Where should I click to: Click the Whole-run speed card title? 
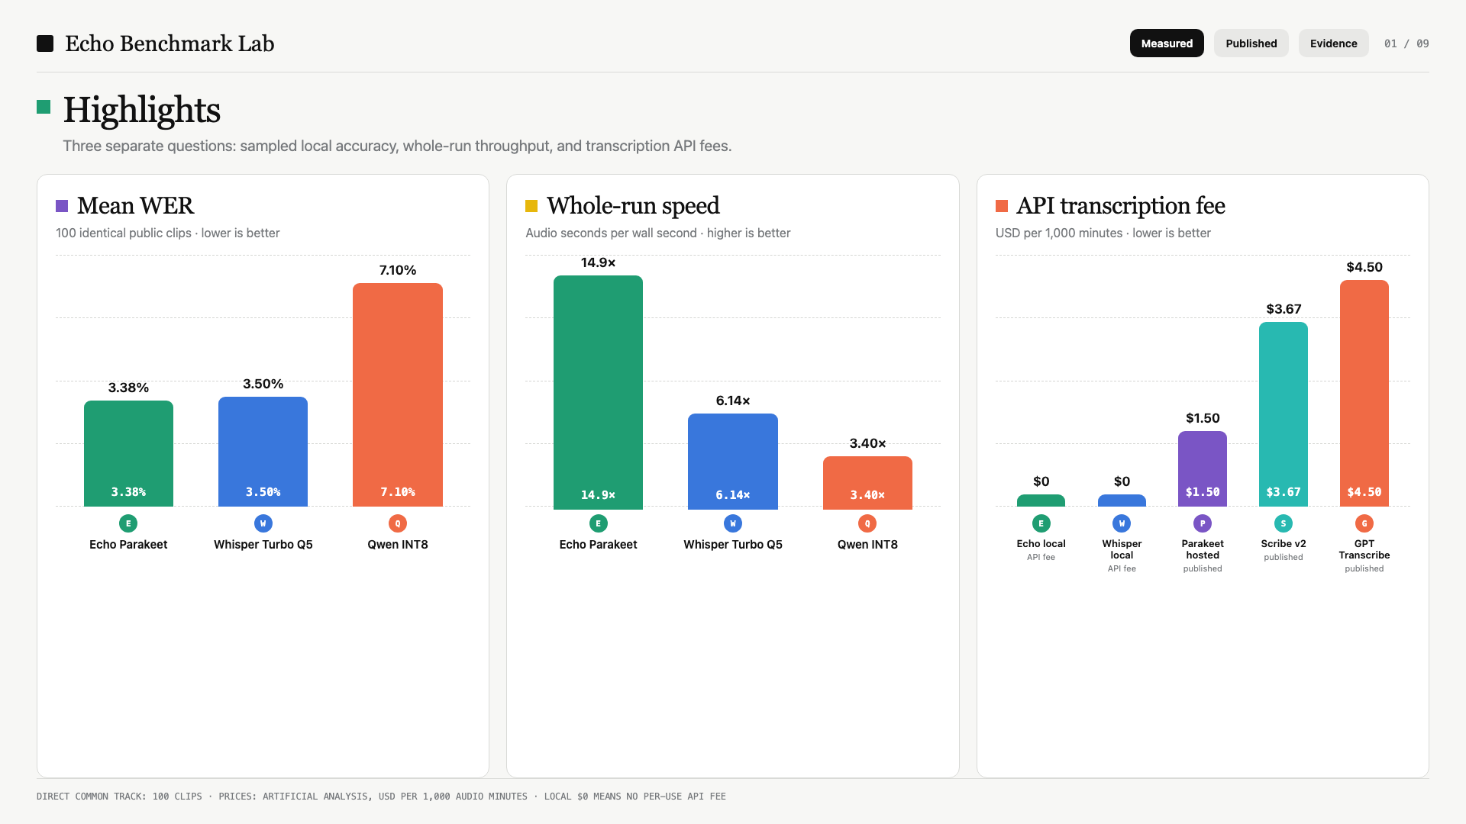point(633,205)
